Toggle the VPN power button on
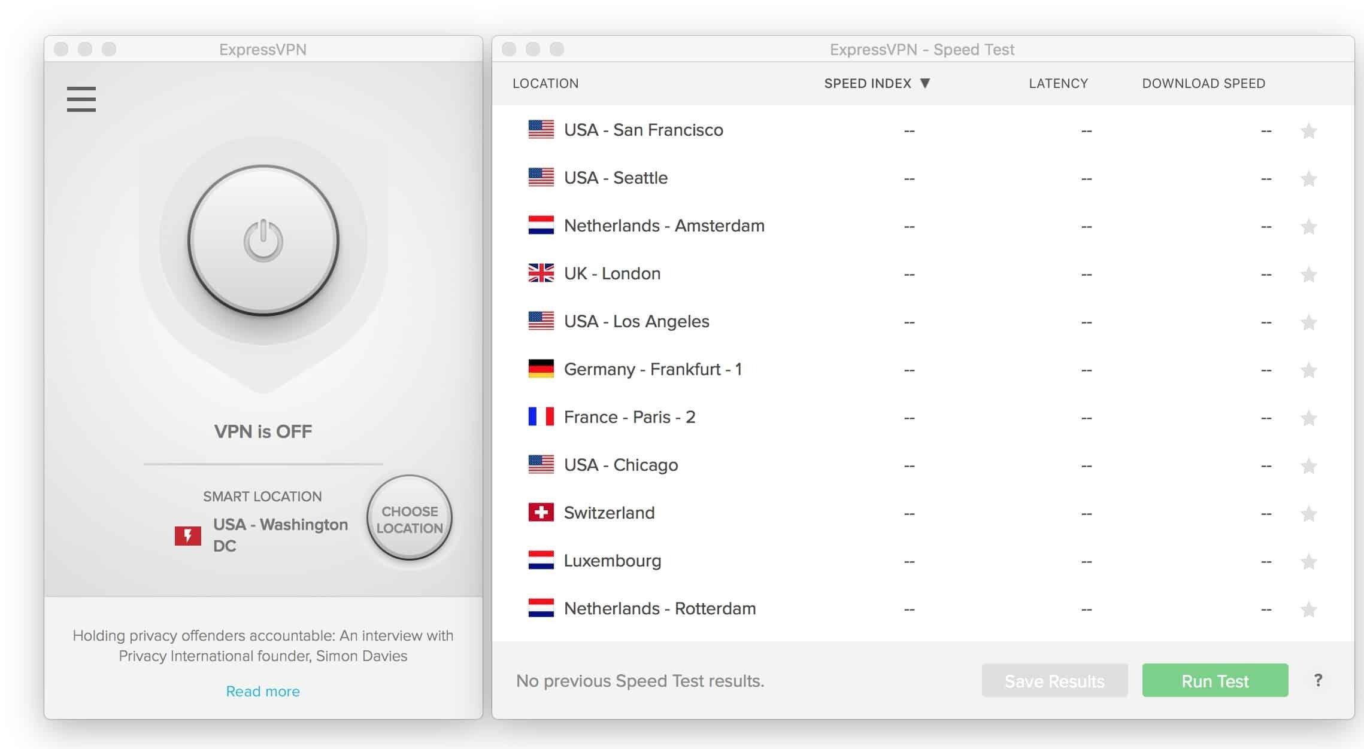The width and height of the screenshot is (1364, 749). click(263, 240)
